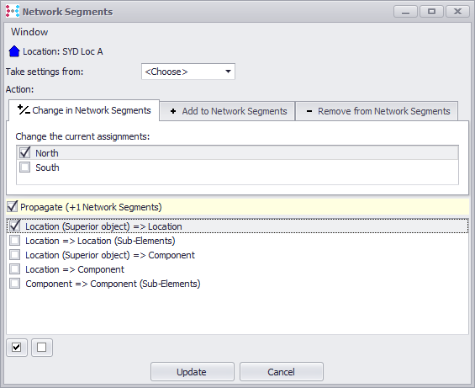Click the Choose combo box arrow
475x388 pixels.
click(228, 72)
